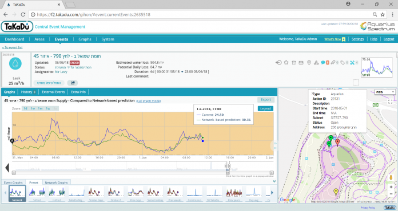Open the Events menu
Viewport: 398px width, 211px height.
(61, 39)
